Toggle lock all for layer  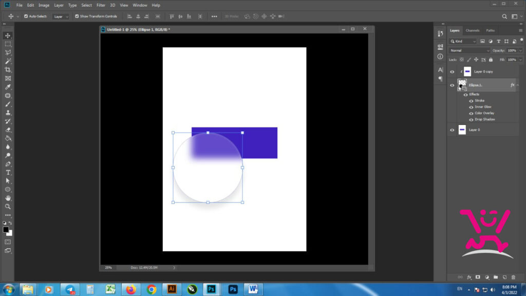click(x=491, y=60)
